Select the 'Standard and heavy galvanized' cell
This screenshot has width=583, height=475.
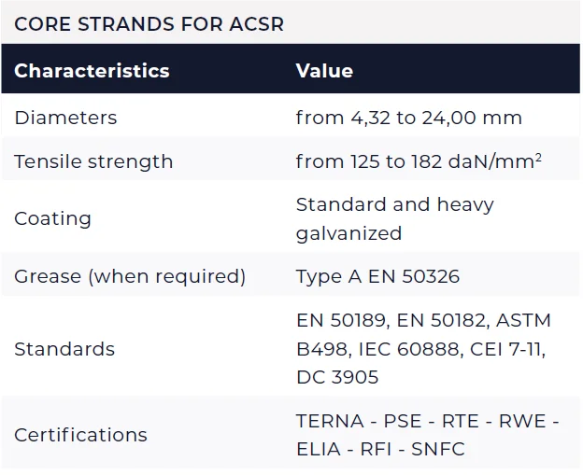click(x=394, y=218)
